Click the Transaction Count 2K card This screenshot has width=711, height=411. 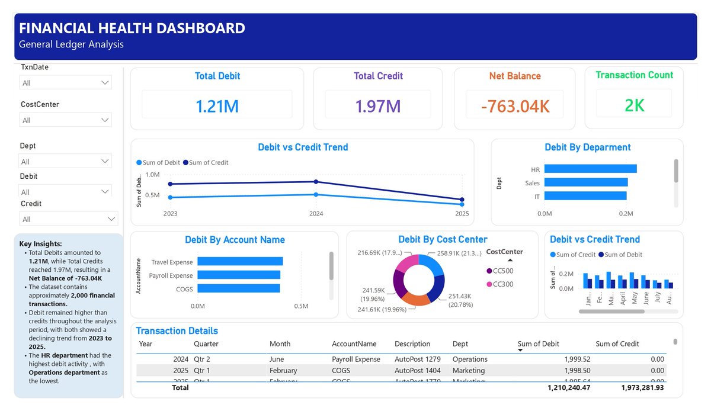tap(634, 98)
